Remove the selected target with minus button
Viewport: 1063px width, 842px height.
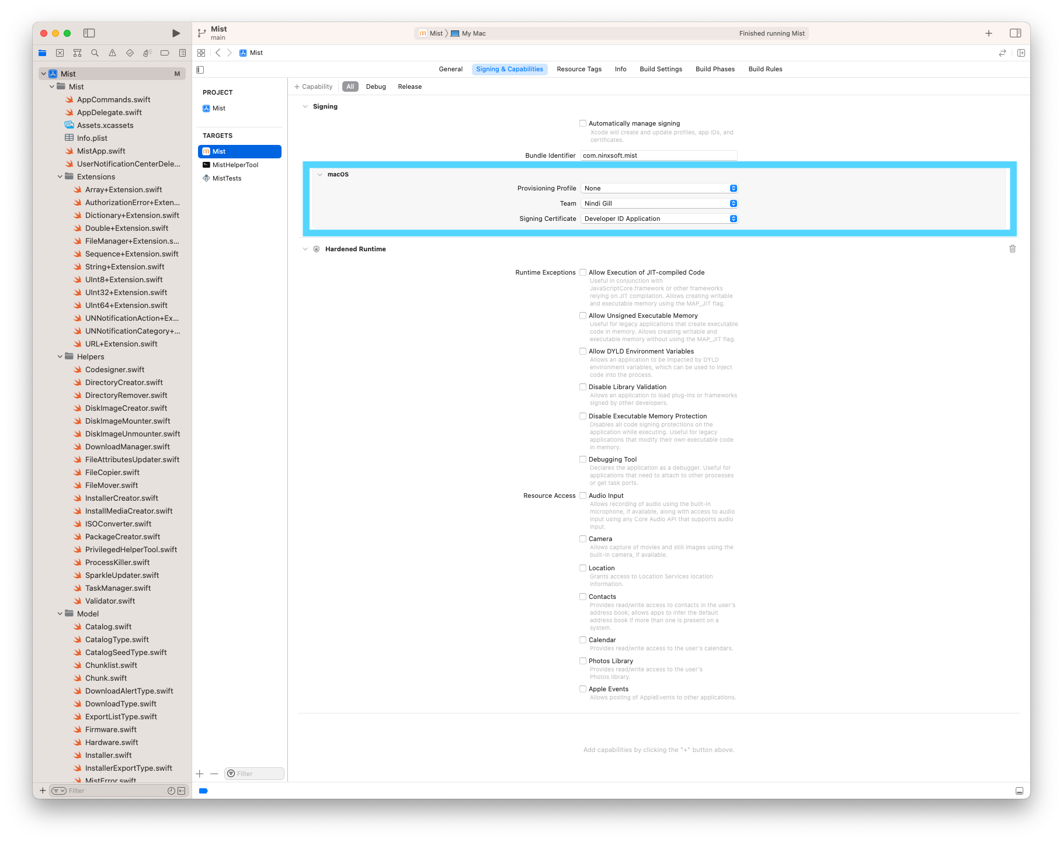pyautogui.click(x=214, y=774)
